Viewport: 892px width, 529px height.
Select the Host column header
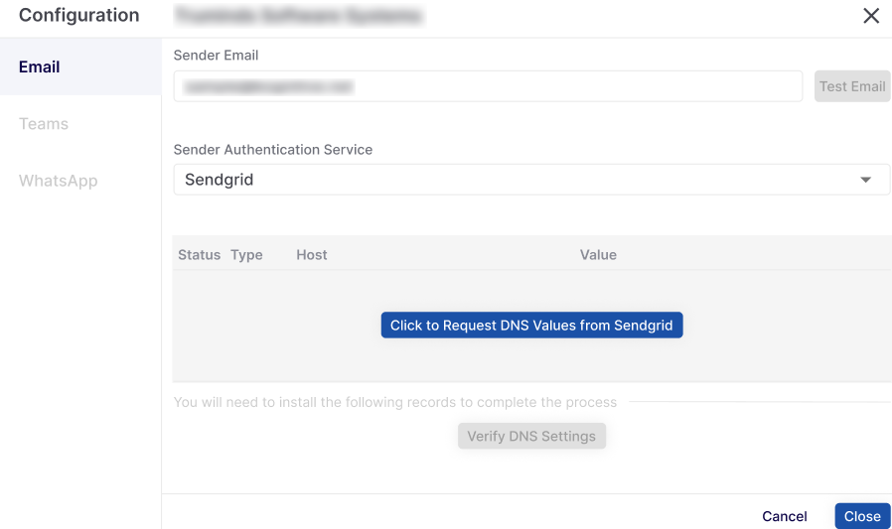pos(312,255)
